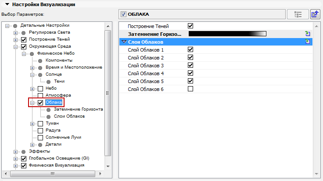Enable Слой Облаков 6 checkbox

point(190,89)
